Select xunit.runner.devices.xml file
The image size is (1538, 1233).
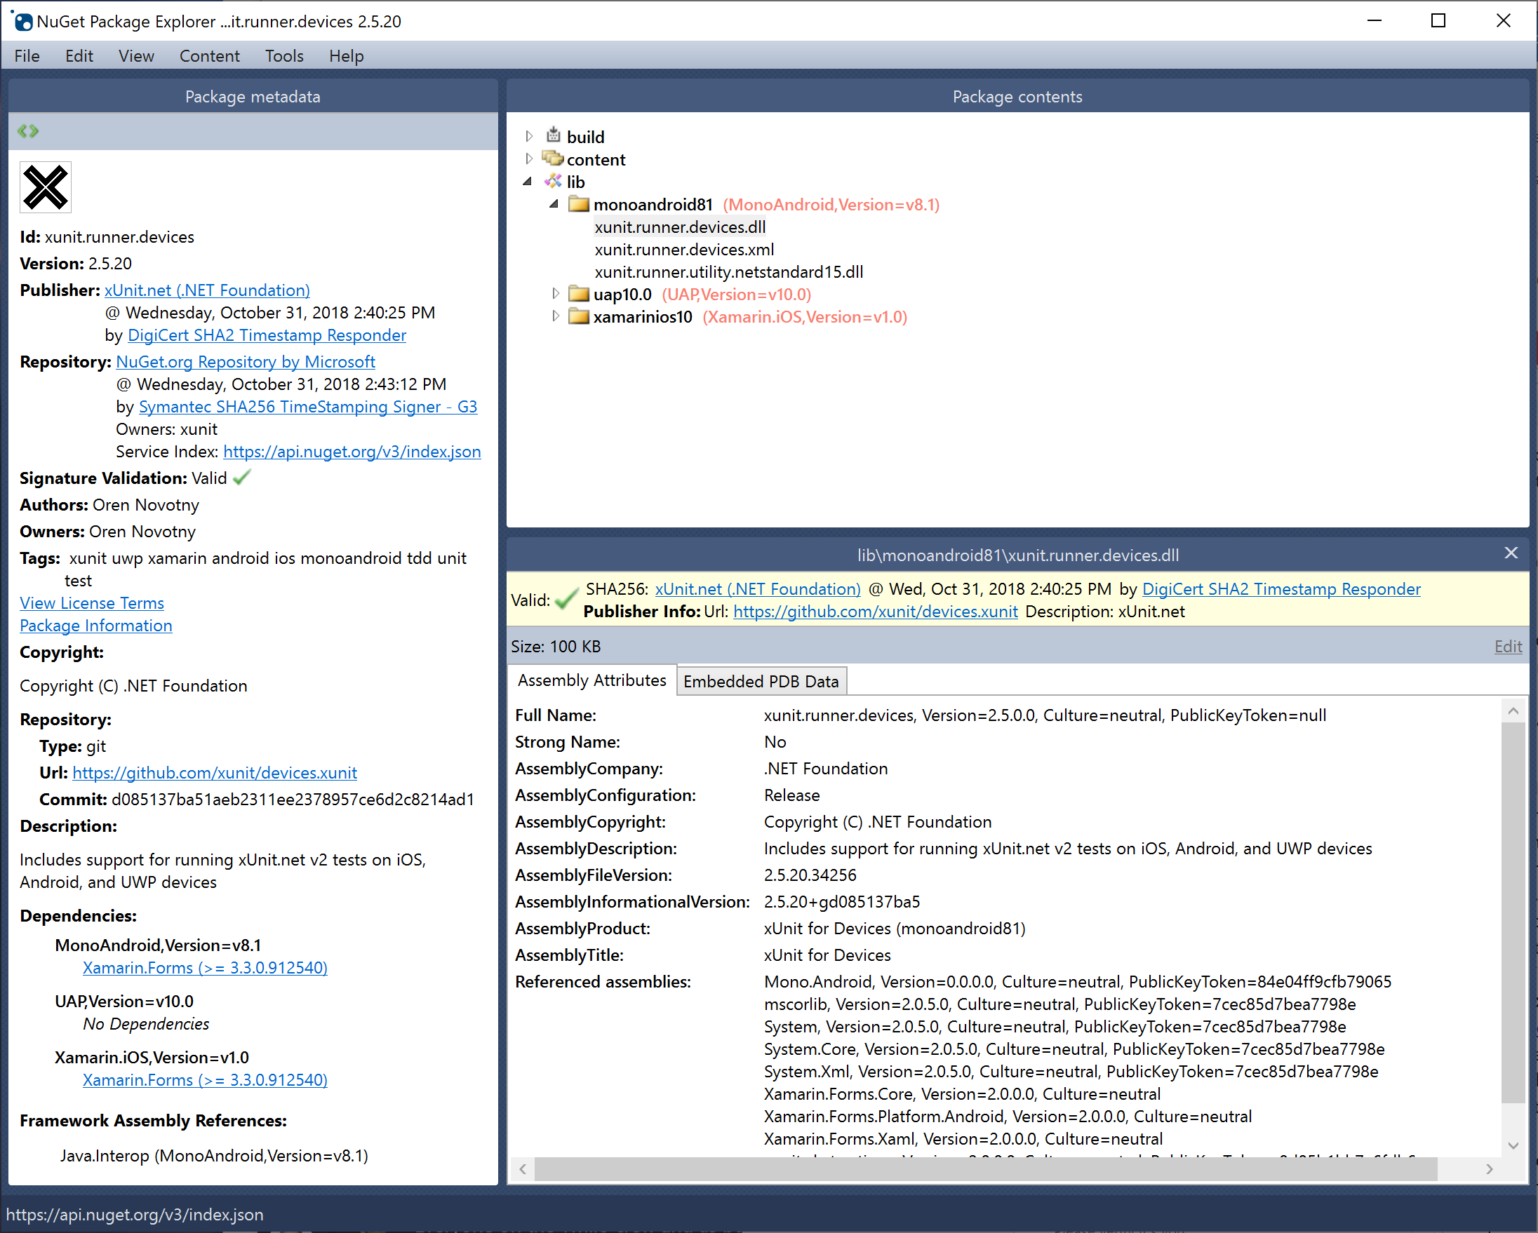pyautogui.click(x=683, y=250)
